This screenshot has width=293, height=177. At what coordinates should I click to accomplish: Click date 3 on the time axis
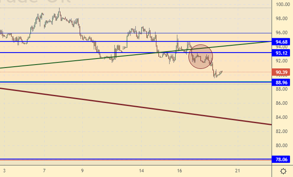click(4, 171)
